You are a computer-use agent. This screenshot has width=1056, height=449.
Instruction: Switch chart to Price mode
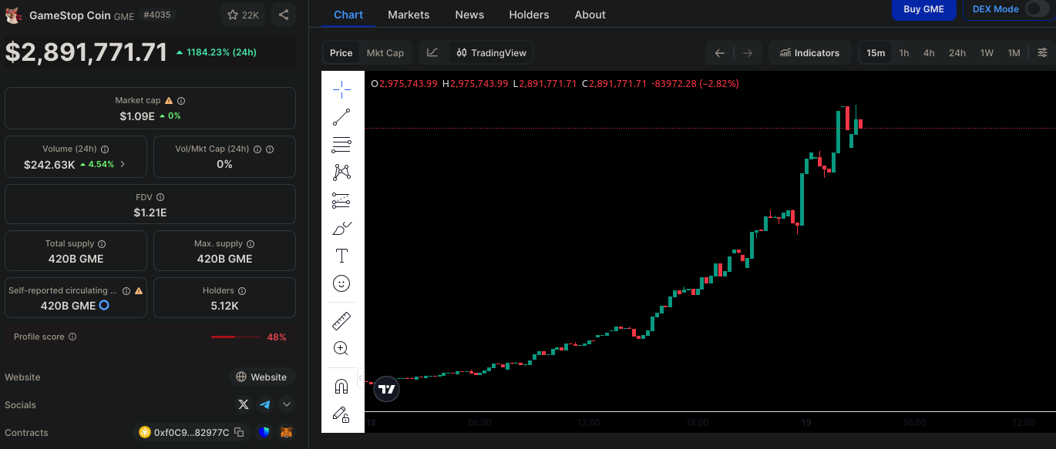click(341, 52)
